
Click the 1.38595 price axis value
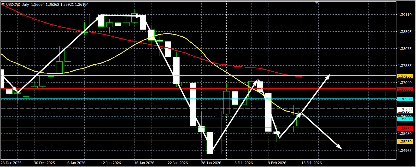tap(405, 32)
